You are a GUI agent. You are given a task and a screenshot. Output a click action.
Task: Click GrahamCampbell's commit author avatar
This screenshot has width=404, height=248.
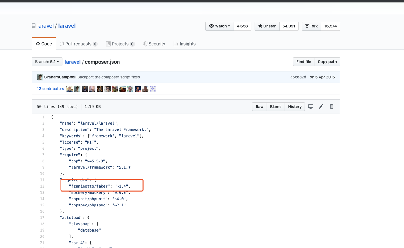pyautogui.click(x=40, y=77)
